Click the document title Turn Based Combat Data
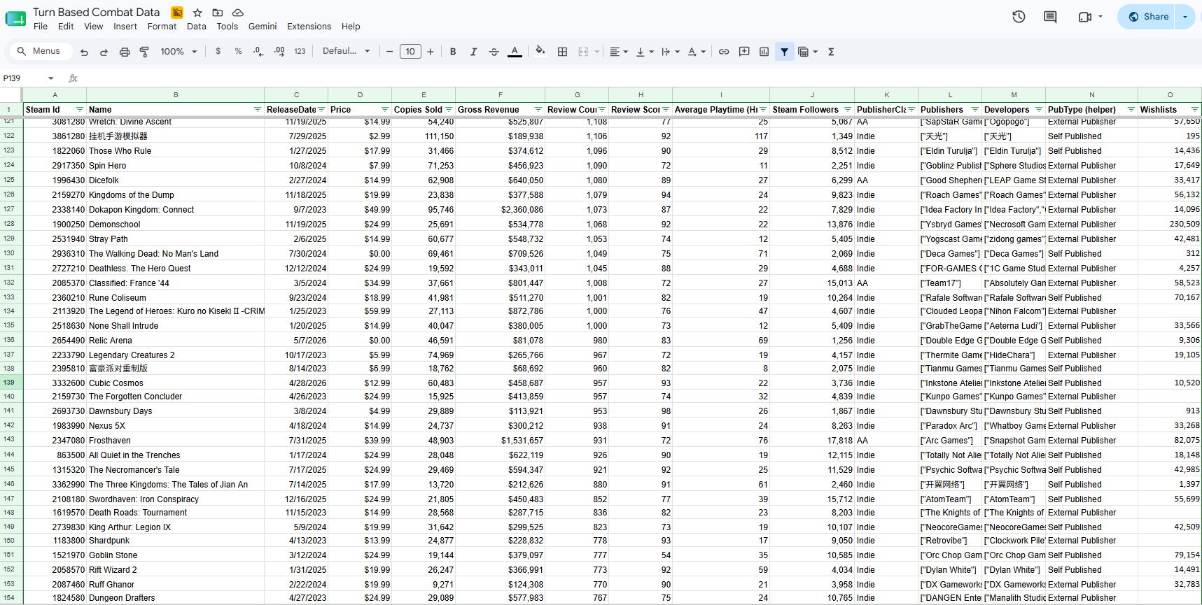Screen dimensions: 1202x605 (x=97, y=12)
